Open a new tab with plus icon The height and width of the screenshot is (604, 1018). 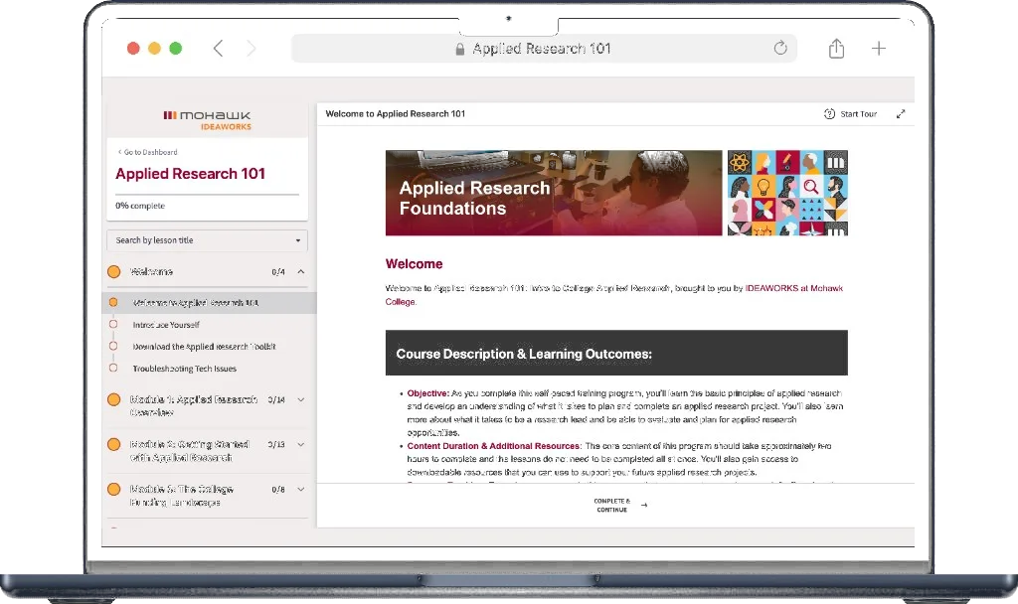[879, 49]
